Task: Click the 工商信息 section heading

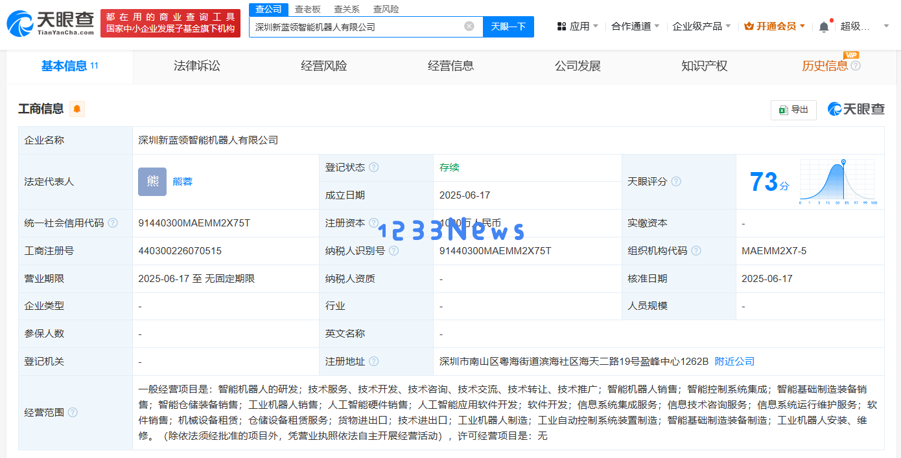Action: [x=41, y=109]
